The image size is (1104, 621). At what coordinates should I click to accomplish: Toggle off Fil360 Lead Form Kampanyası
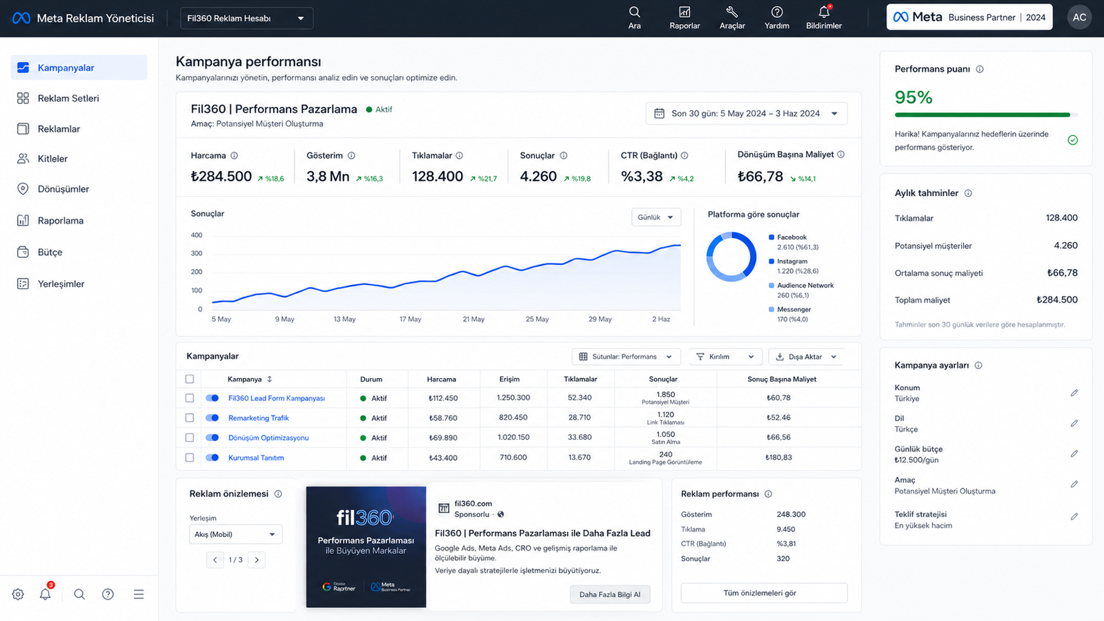pyautogui.click(x=213, y=398)
